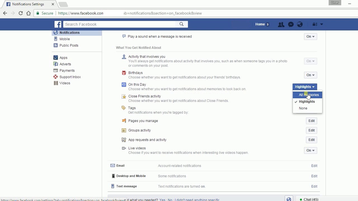This screenshot has height=201, width=358.
Task: Edit Email notification settings
Action: tap(314, 166)
